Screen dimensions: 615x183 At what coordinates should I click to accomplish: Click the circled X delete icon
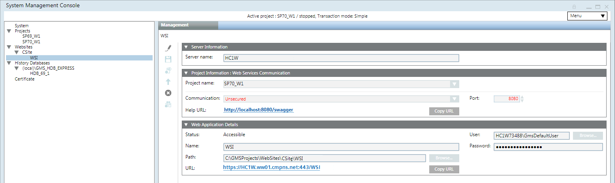point(168,93)
